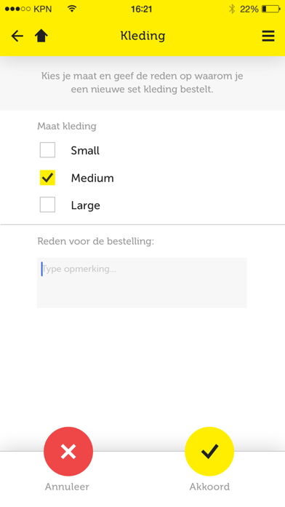Tap the back arrow icon
This screenshot has width=285, height=507.
17,36
